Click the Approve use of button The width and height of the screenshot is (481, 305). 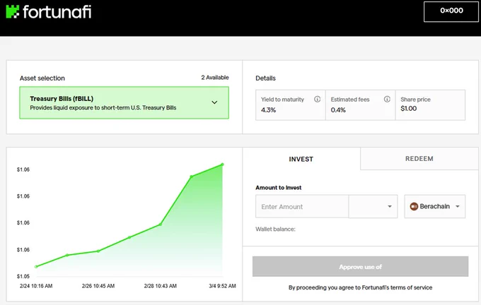click(360, 266)
